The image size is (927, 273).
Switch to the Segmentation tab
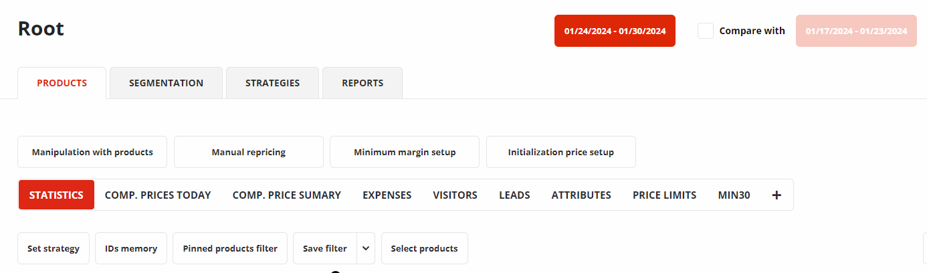pos(166,83)
